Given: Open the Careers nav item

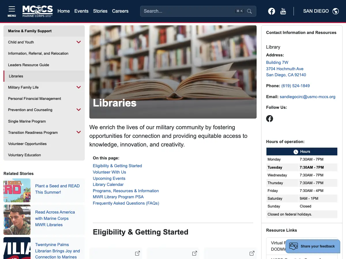Looking at the screenshot, I should tap(120, 11).
